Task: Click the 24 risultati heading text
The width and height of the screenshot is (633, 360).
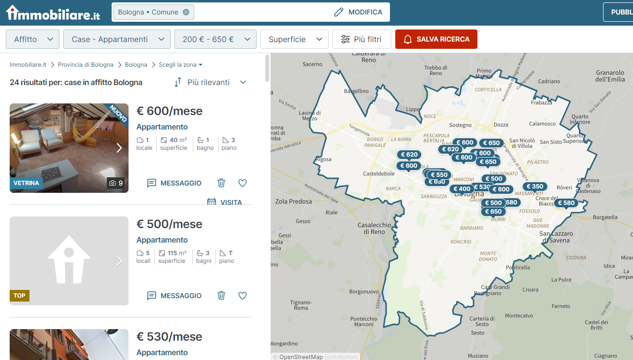Action: point(76,83)
